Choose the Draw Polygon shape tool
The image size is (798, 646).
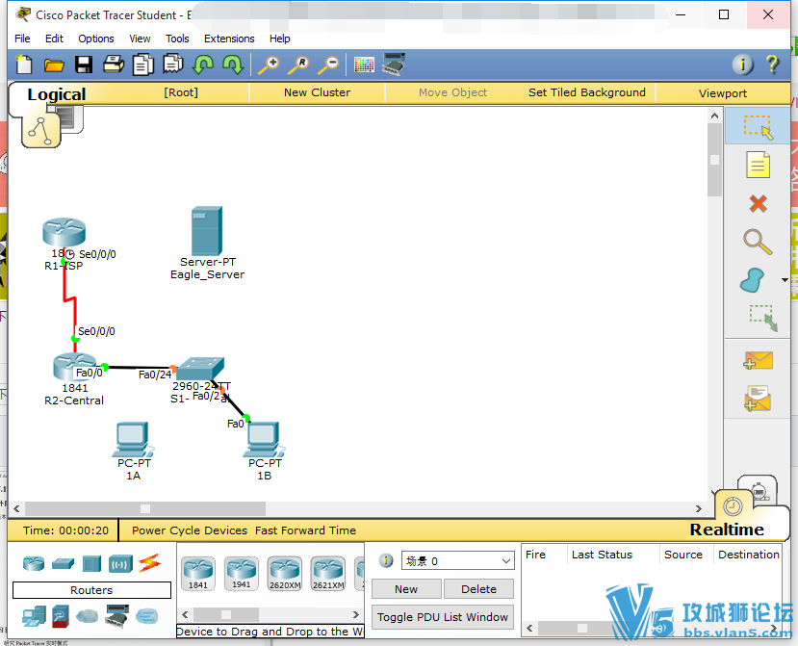tap(752, 280)
